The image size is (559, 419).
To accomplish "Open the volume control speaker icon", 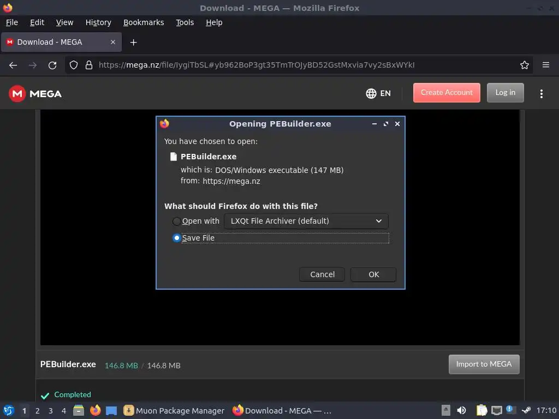I will 461,411.
